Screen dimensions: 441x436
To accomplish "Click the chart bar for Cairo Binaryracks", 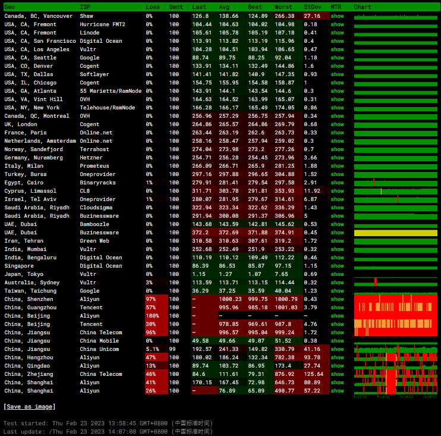I will pyautogui.click(x=396, y=183).
